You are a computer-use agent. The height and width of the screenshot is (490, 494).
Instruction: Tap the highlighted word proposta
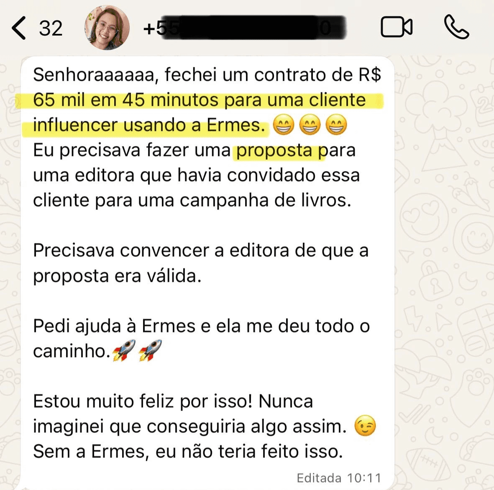tap(274, 151)
